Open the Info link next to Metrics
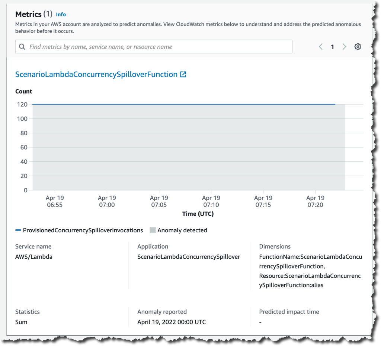 point(61,15)
